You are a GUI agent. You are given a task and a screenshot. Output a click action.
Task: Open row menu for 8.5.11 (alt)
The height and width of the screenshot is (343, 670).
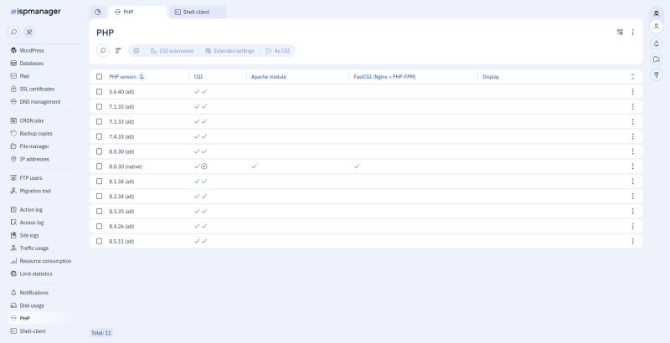click(x=633, y=241)
